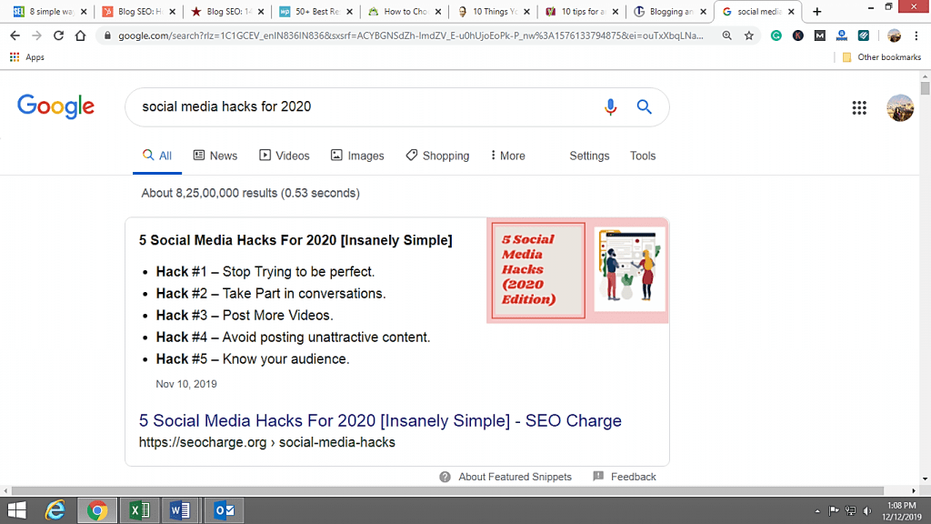Screen dimensions: 931x524
Task: Click the About Featured Snippets question icon
Action: pos(445,477)
